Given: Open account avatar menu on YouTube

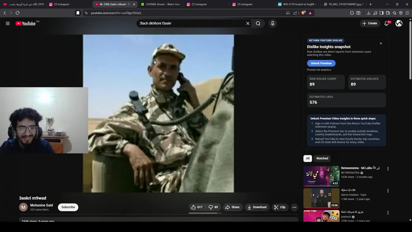Looking at the screenshot, I should tap(399, 23).
